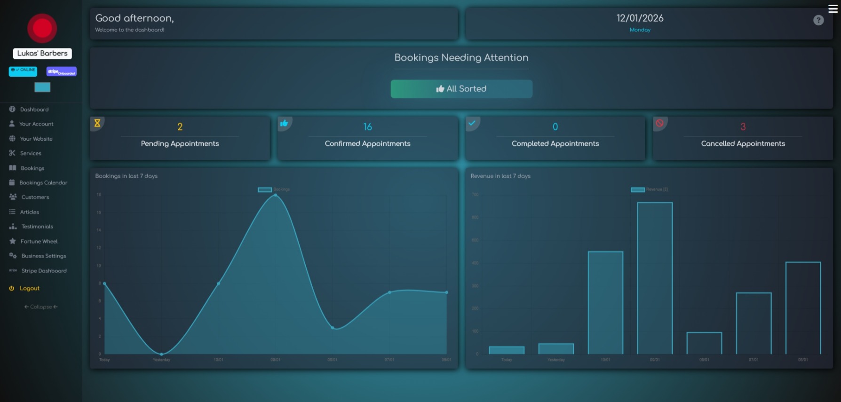Click the Services scissors icon
This screenshot has height=402, width=841.
(12, 153)
